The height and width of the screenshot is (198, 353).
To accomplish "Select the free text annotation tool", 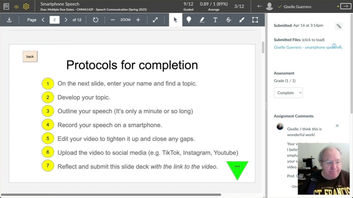I will point(215,20).
